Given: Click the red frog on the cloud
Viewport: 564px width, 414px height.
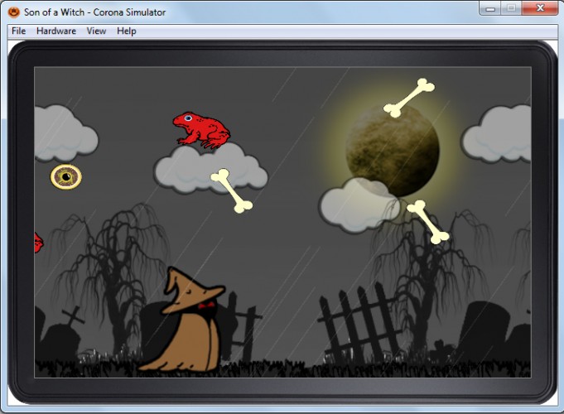Looking at the screenshot, I should [x=202, y=130].
